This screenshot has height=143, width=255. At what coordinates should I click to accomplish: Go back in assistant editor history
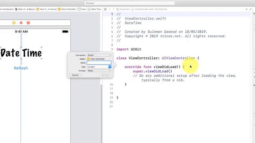[110, 9]
